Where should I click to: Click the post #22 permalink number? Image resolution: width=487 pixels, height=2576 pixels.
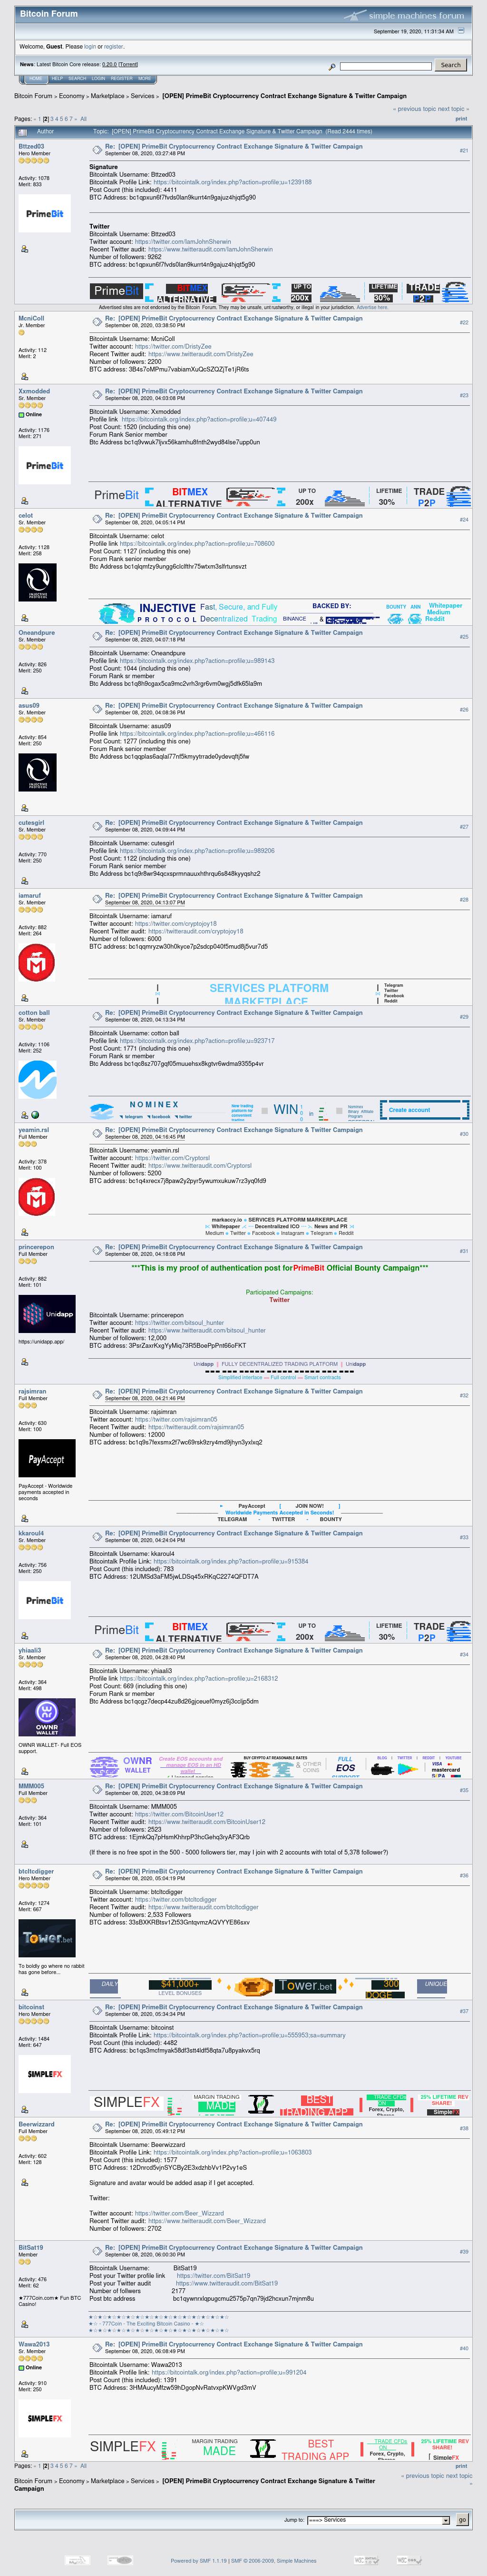463,322
